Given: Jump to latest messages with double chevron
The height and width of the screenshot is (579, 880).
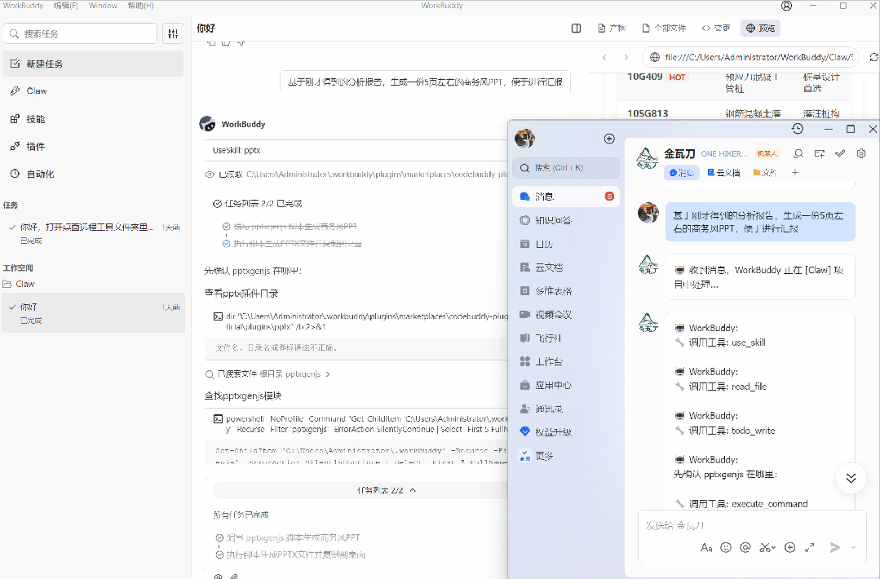Looking at the screenshot, I should pyautogui.click(x=851, y=478).
